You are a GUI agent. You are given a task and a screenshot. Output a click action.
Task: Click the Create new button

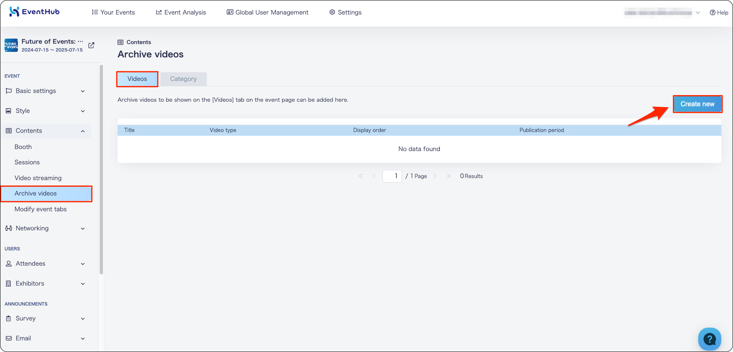pyautogui.click(x=697, y=104)
